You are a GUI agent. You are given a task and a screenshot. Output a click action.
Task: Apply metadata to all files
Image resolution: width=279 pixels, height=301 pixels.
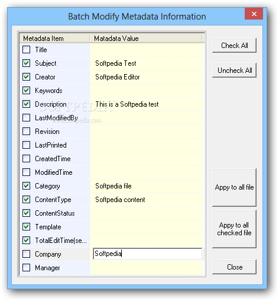[234, 187]
